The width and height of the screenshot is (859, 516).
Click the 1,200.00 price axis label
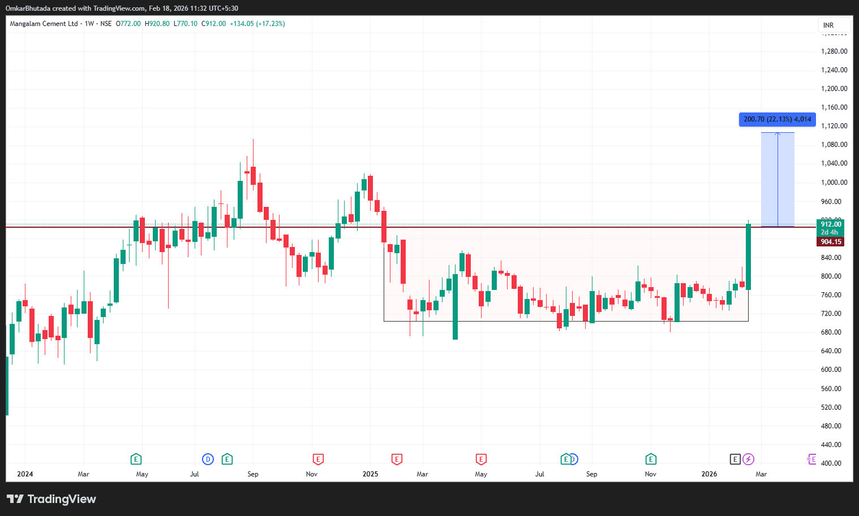[x=834, y=89]
